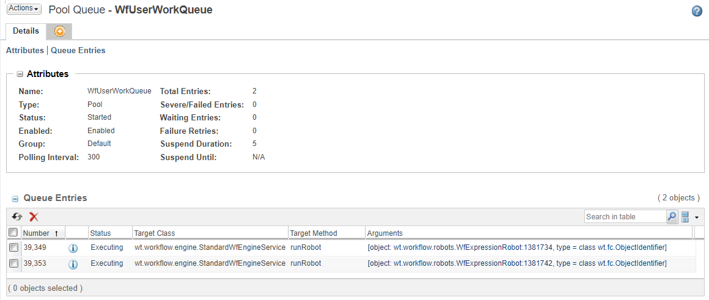Image resolution: width=709 pixels, height=300 pixels.
Task: Check the box for entry 39,353
Action: click(13, 263)
